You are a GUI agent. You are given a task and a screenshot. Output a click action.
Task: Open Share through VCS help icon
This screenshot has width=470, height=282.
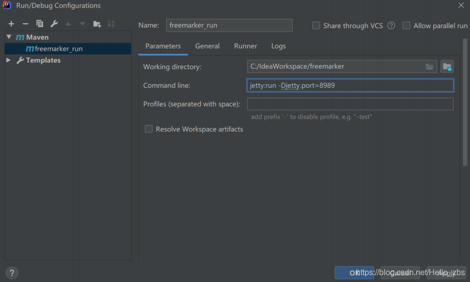[391, 26]
